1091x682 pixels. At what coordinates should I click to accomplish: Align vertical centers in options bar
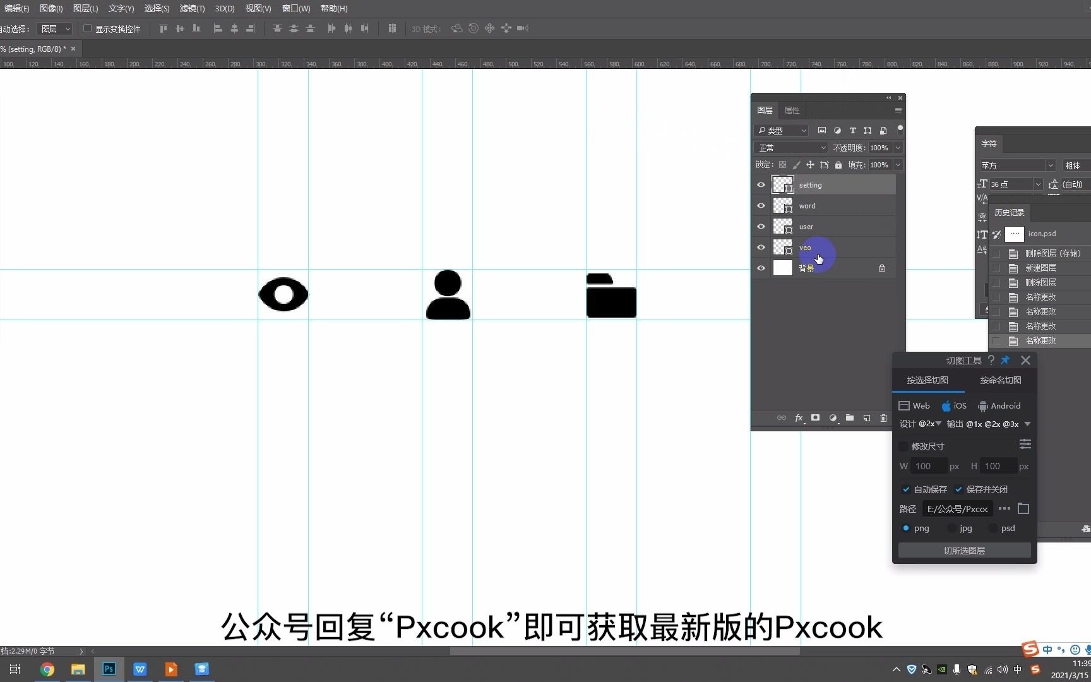coord(180,28)
